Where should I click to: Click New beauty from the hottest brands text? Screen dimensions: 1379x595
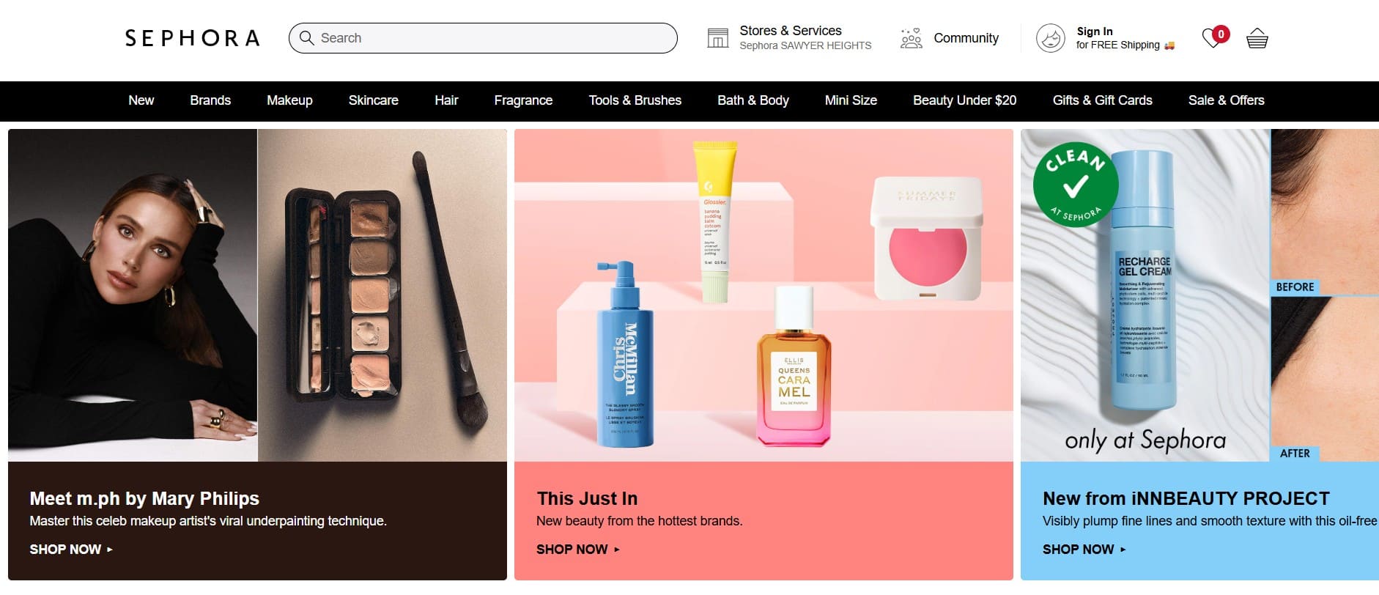coord(639,521)
